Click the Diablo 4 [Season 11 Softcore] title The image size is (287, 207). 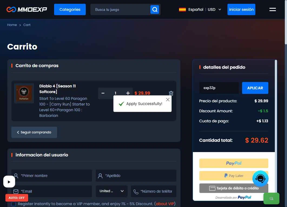[x=57, y=89]
